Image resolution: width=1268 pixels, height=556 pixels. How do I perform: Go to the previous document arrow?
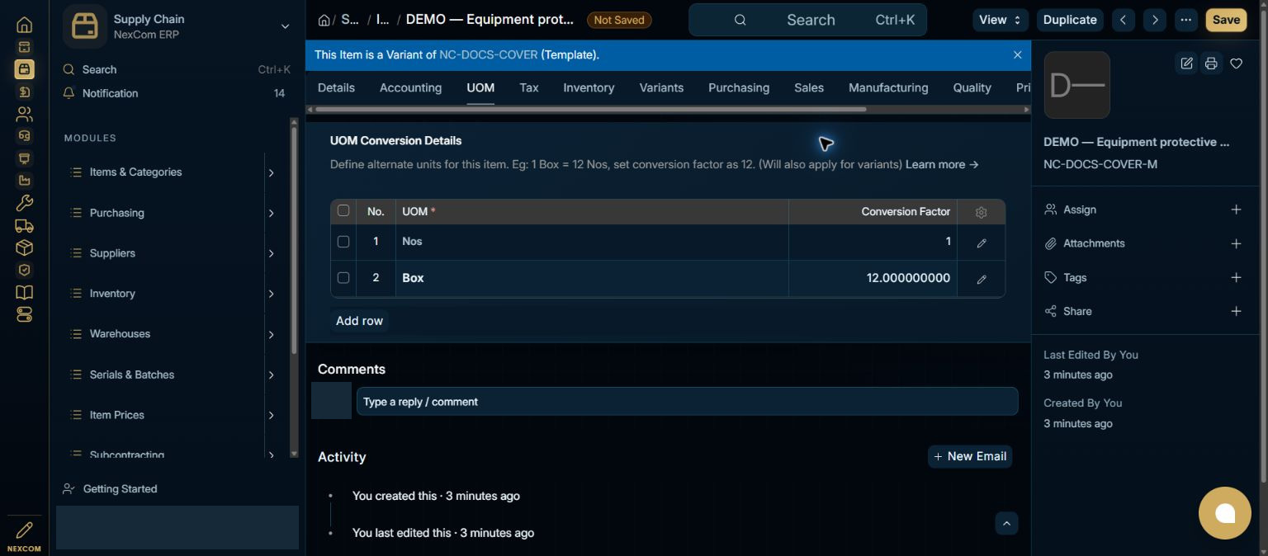click(1123, 20)
